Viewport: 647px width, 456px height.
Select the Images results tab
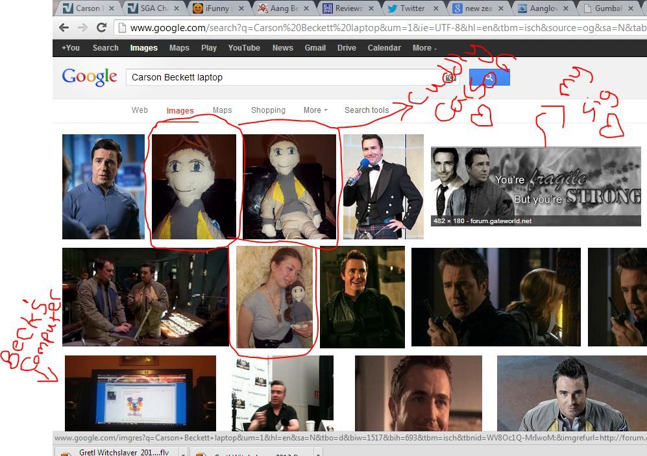click(180, 110)
